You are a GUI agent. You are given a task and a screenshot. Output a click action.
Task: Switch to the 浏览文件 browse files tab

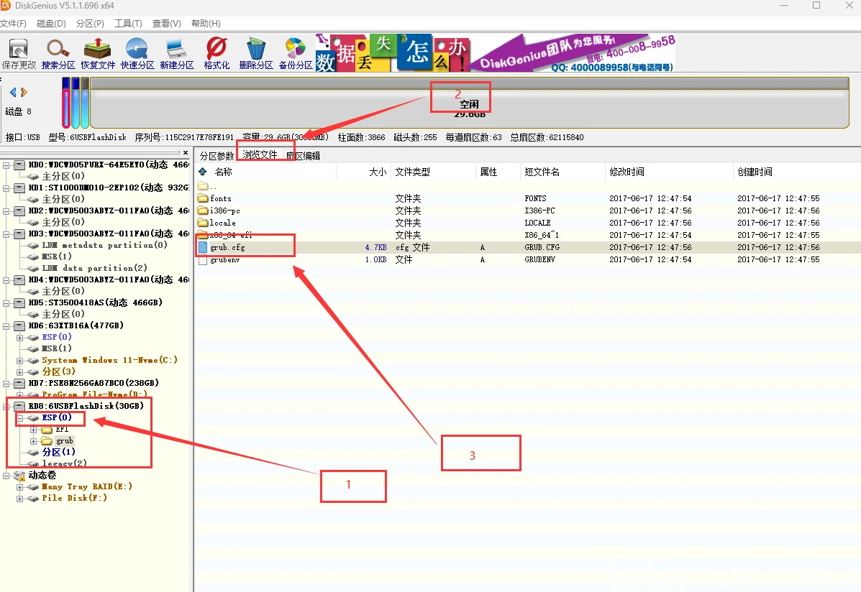[x=260, y=154]
